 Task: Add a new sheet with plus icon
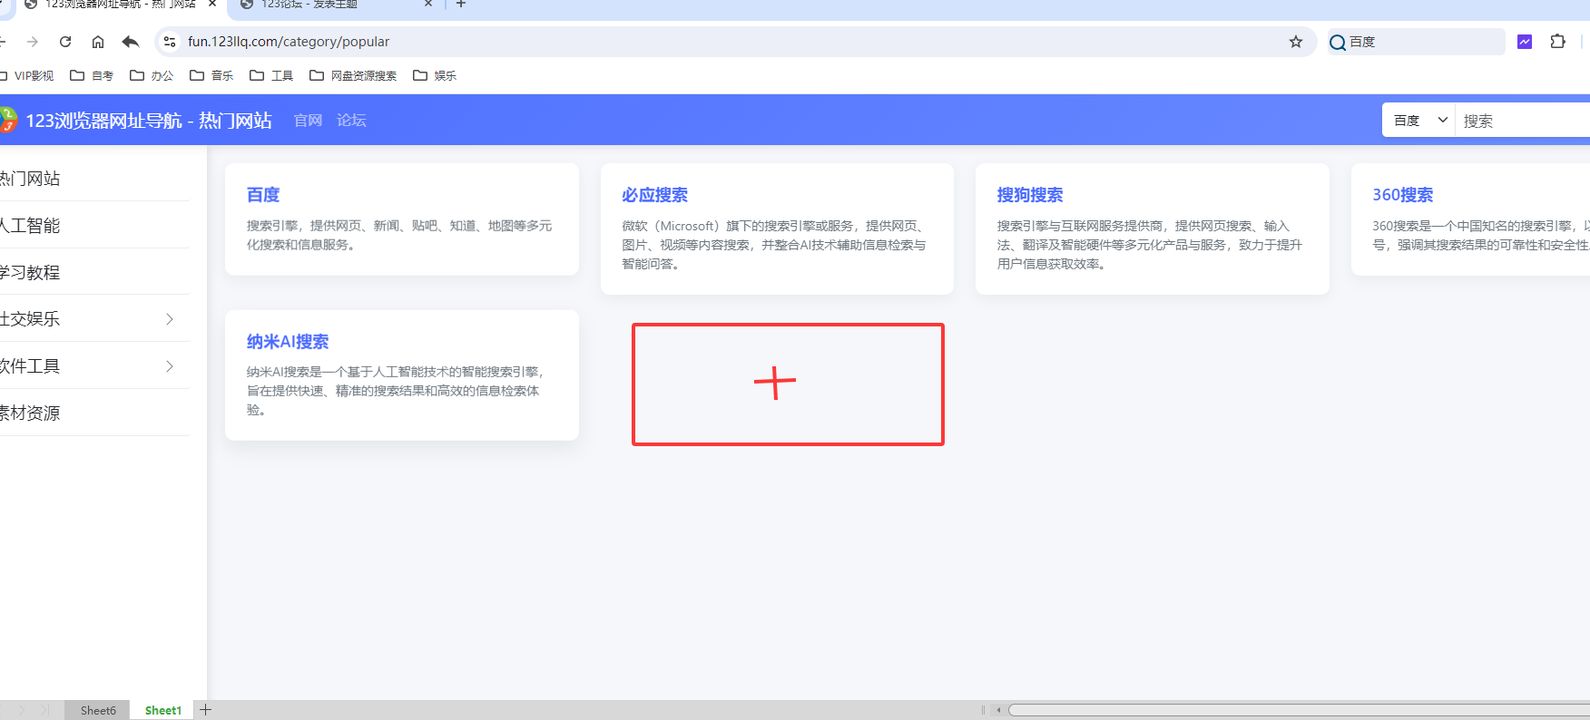[x=206, y=710]
